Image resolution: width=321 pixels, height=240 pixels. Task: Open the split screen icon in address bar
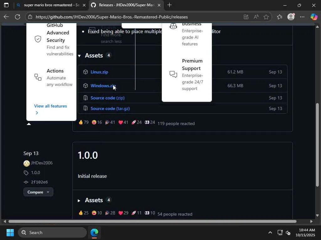(246, 17)
